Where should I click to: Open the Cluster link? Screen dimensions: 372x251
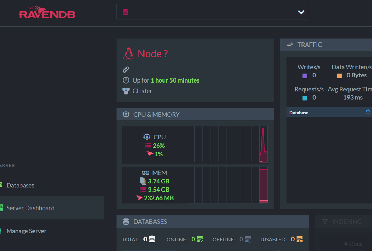pyautogui.click(x=142, y=91)
